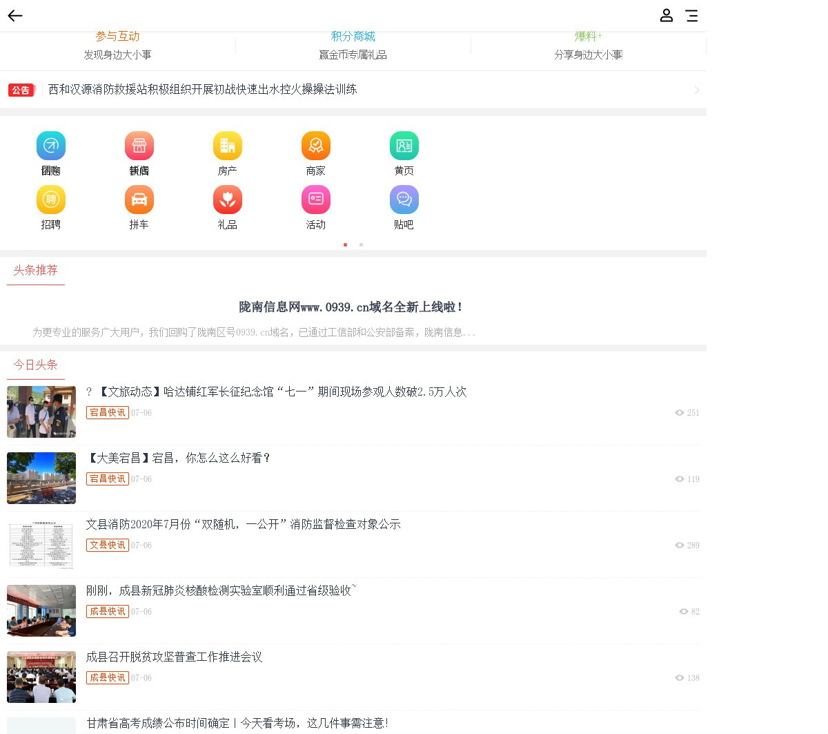Click meeting thumbnail of 成县新冠肺炎 article
The height and width of the screenshot is (734, 828).
point(41,610)
